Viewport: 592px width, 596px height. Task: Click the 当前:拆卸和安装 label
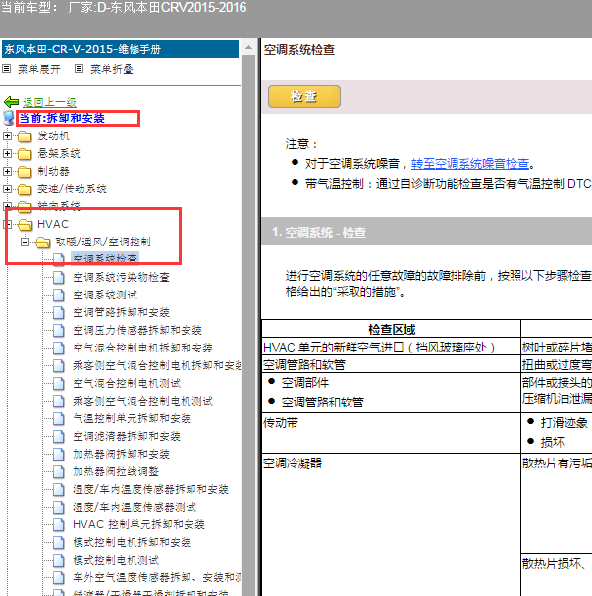[62, 118]
